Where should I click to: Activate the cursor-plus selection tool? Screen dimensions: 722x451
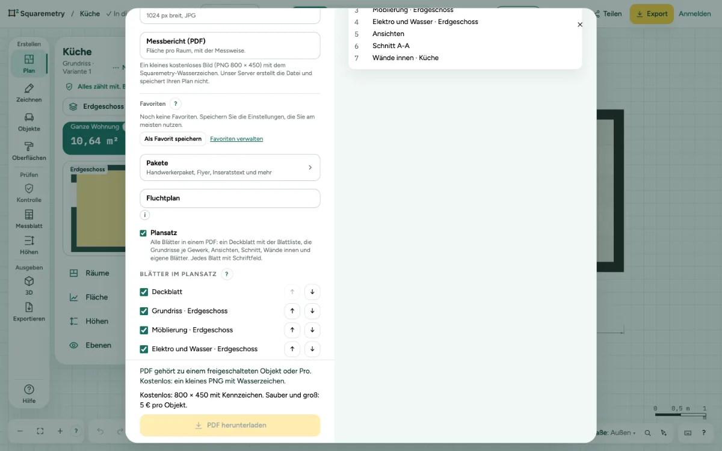664,433
